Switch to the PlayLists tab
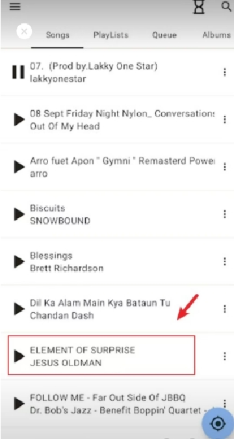234x439 pixels. coord(111,35)
